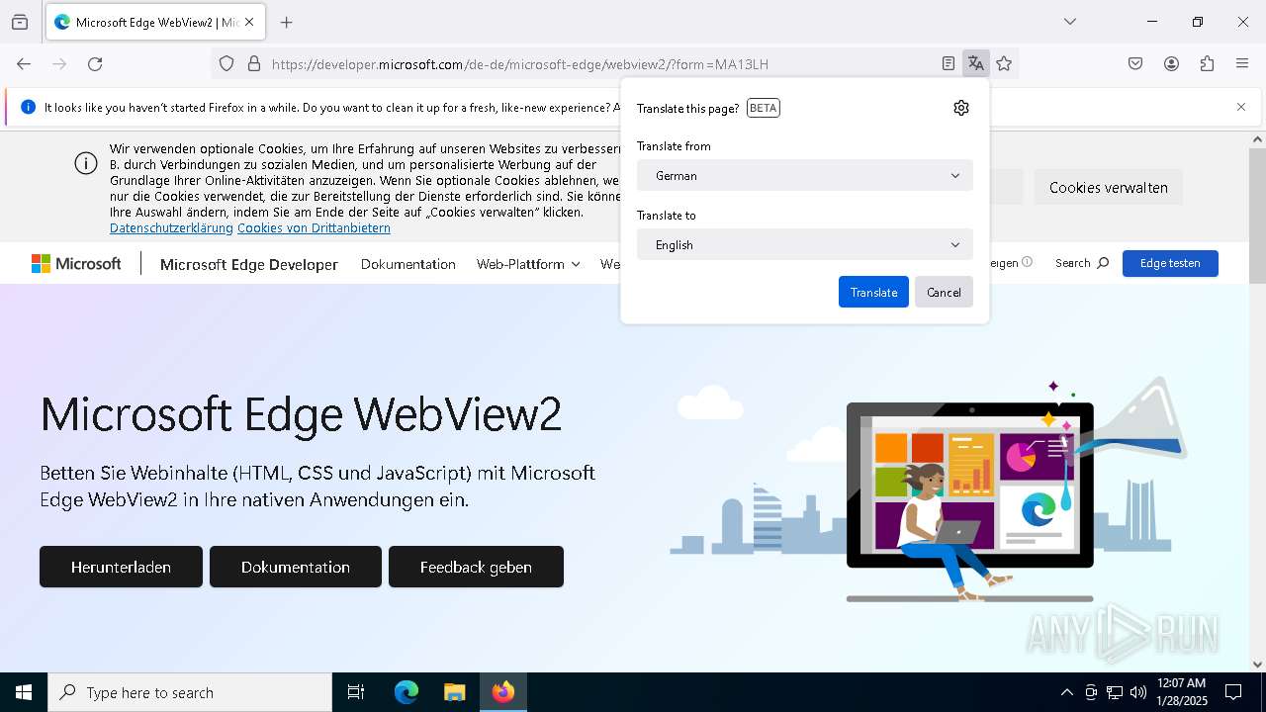Expand the Translate from German dropdown
The width and height of the screenshot is (1266, 712).
[805, 175]
